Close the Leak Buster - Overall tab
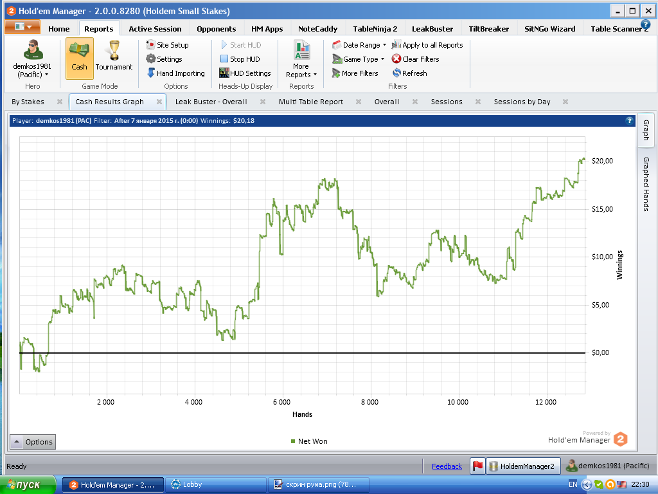This screenshot has height=494, width=658. (x=263, y=102)
